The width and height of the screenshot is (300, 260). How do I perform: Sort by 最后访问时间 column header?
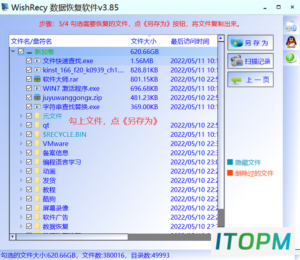193,41
